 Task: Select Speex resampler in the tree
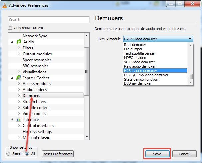point(37,60)
